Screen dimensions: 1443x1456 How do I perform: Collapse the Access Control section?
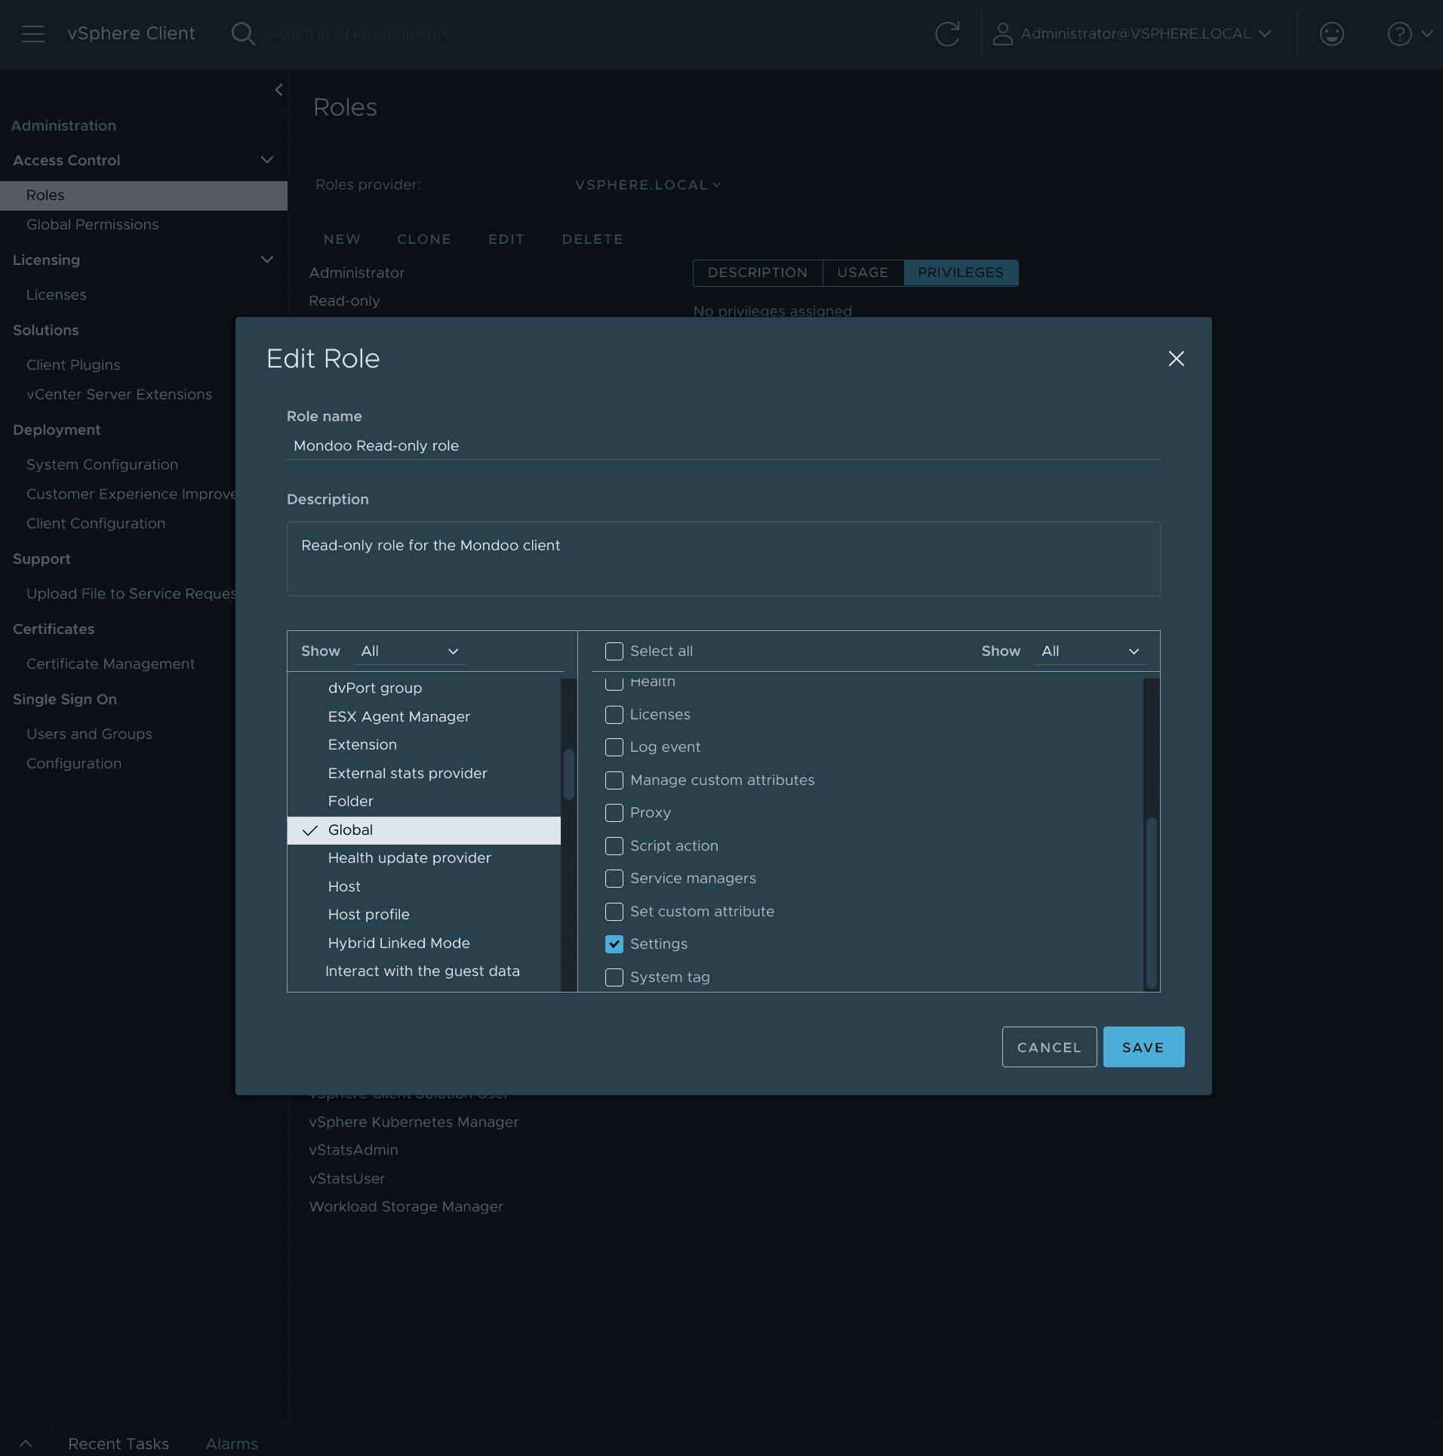266,160
